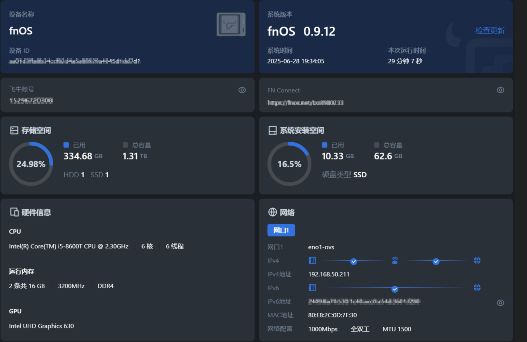Screen dimensions: 527x342
Task: Click the 1000Mbps link speed
Action: (x=323, y=329)
